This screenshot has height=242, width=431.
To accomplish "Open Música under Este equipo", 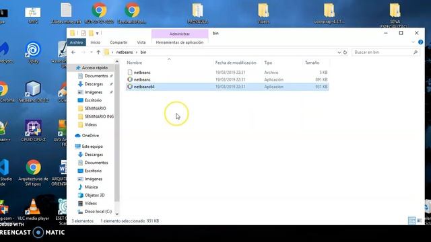I will click(91, 187).
